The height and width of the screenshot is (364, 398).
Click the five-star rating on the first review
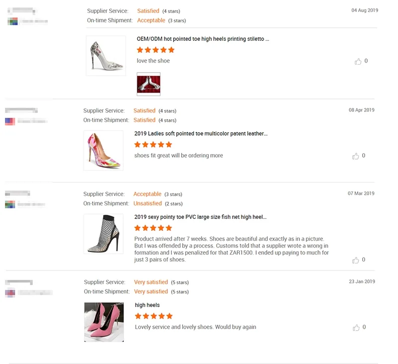(x=156, y=50)
